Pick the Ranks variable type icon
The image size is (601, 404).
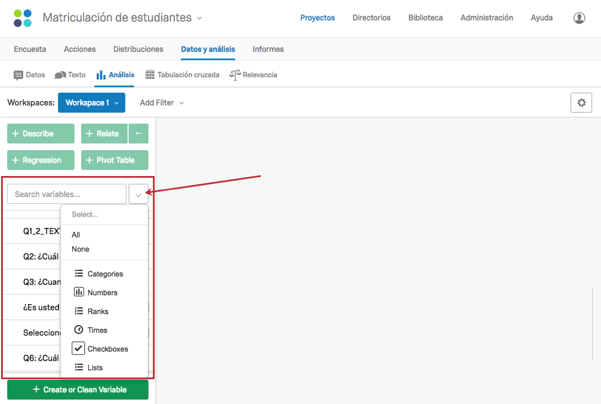point(78,311)
